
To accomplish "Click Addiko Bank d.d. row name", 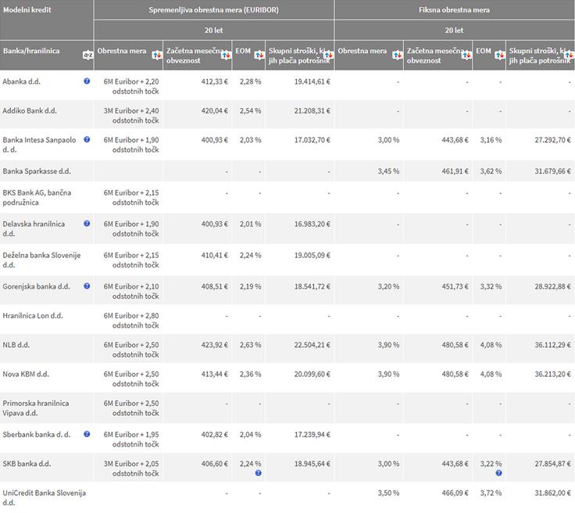I will pyautogui.click(x=30, y=111).
